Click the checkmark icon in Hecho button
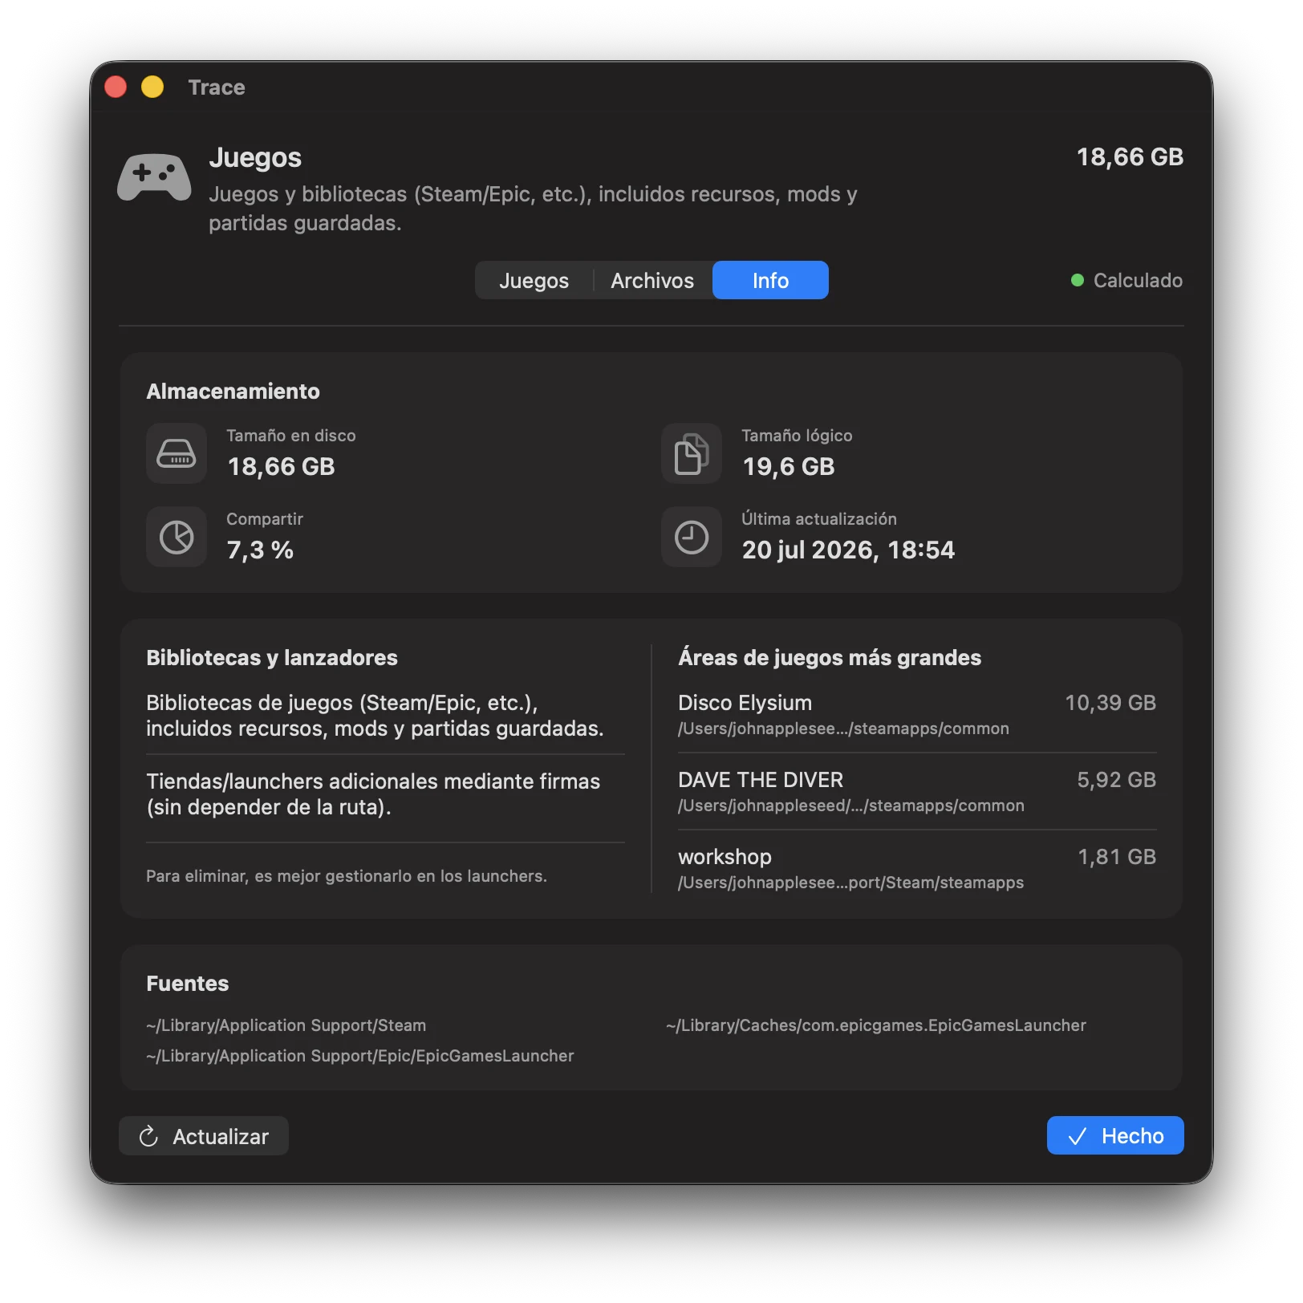The width and height of the screenshot is (1303, 1303). tap(1077, 1136)
